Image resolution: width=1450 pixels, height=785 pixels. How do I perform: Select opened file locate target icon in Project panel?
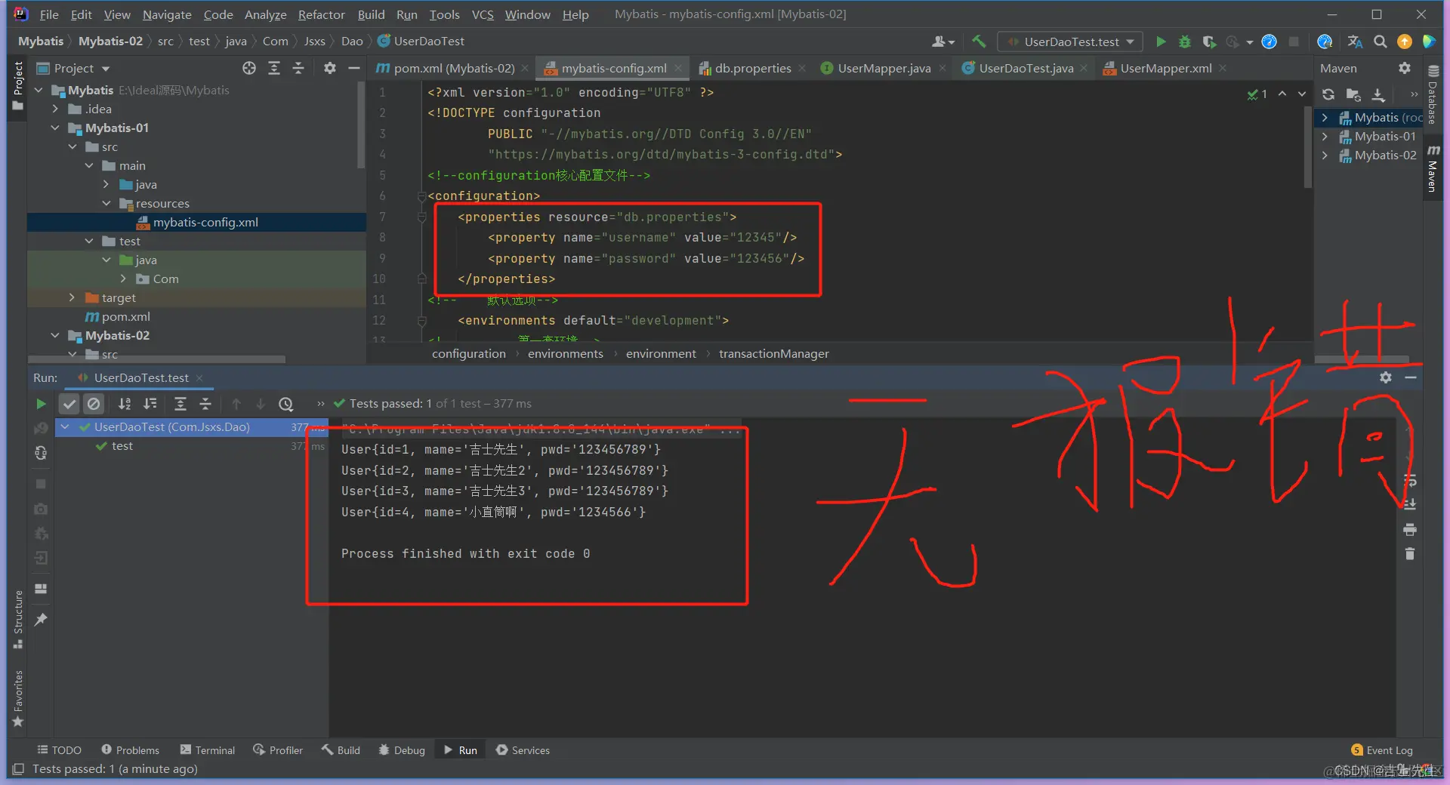coord(249,68)
